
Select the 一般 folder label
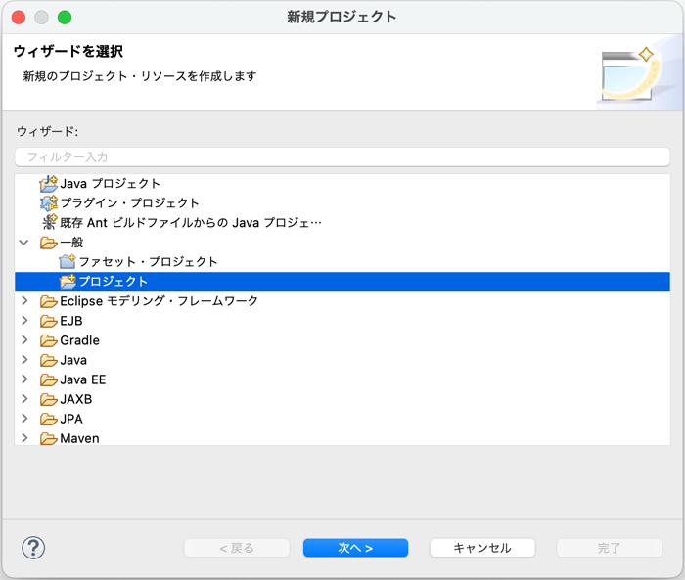[x=71, y=242]
